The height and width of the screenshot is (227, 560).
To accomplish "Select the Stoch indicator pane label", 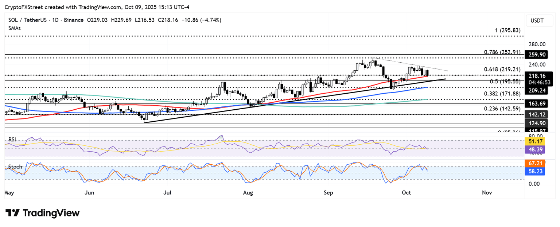I will pos(15,167).
